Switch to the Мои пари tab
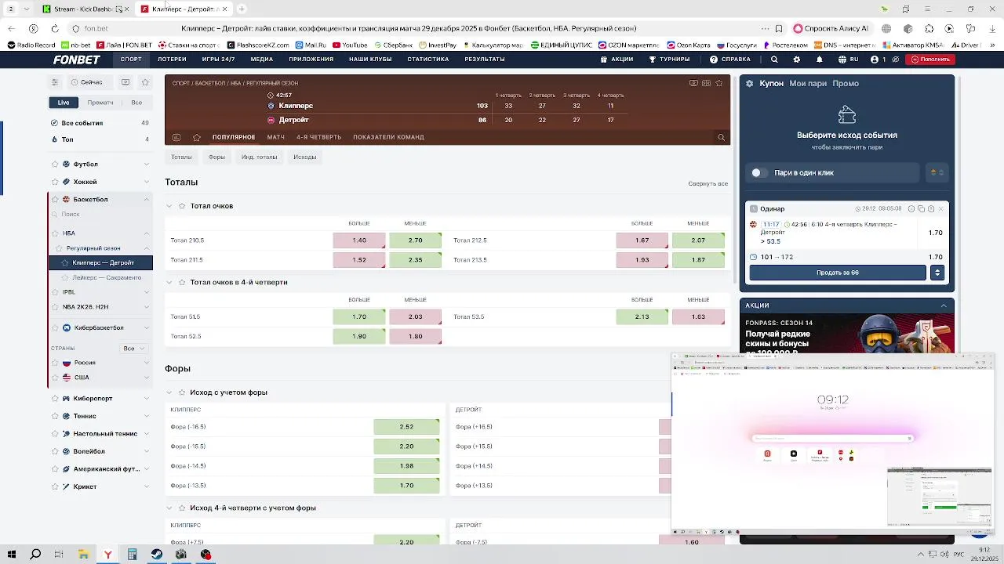The image size is (1004, 564). [x=808, y=83]
